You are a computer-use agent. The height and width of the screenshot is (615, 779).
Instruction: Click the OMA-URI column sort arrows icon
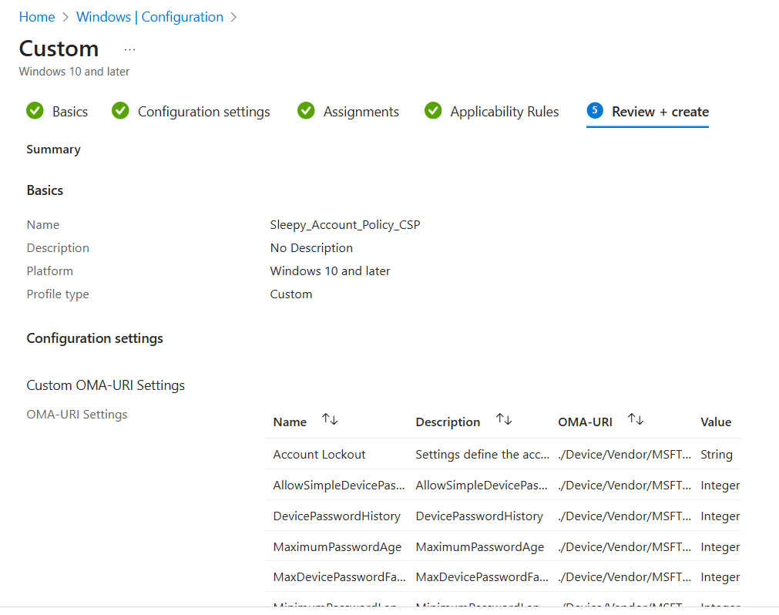636,420
